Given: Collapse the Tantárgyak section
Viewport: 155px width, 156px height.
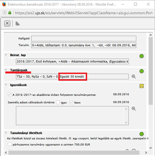Looking at the screenshot, I should [x=6, y=70].
